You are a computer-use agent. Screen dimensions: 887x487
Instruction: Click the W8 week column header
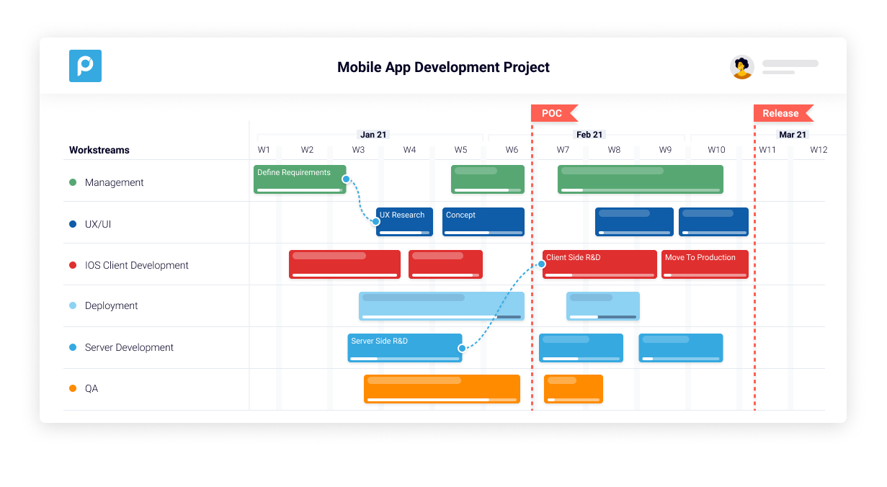(614, 150)
